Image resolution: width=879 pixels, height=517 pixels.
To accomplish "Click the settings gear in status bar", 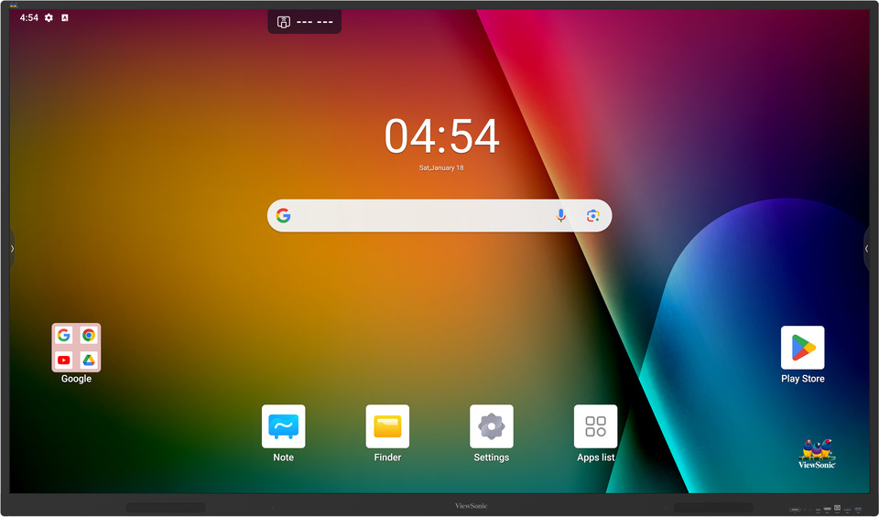I will point(49,18).
